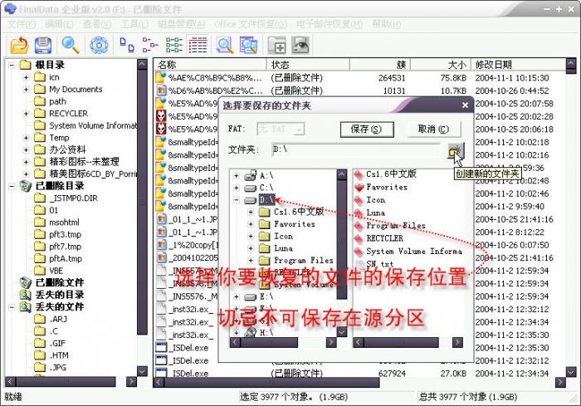Click the 取消(C) button
Viewport: 581px width, 406px height.
tap(434, 130)
